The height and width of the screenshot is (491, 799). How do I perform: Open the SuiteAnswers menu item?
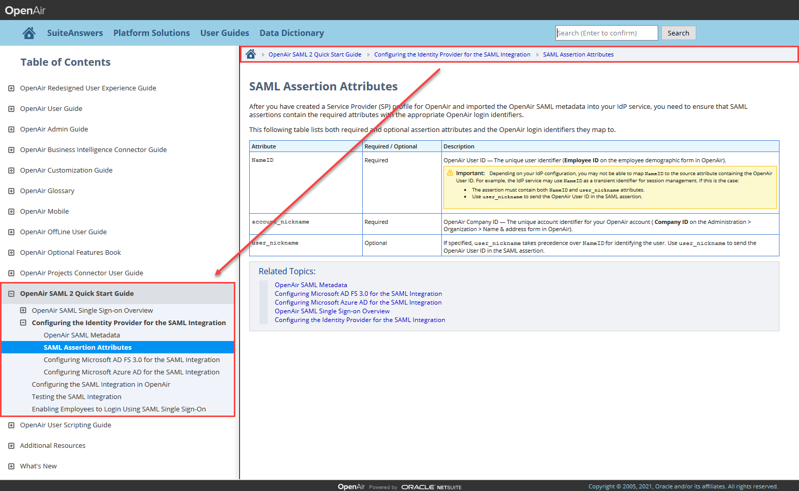click(x=75, y=33)
